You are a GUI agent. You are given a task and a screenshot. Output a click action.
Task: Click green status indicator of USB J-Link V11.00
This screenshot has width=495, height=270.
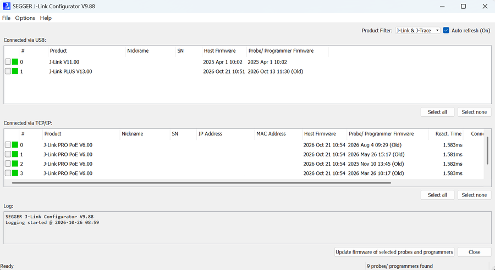(x=15, y=62)
